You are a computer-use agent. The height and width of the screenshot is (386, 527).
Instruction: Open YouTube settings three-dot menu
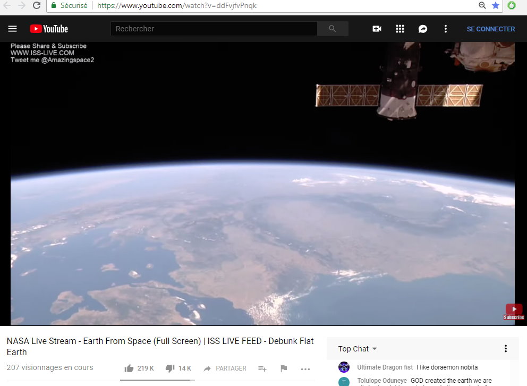[446, 29]
